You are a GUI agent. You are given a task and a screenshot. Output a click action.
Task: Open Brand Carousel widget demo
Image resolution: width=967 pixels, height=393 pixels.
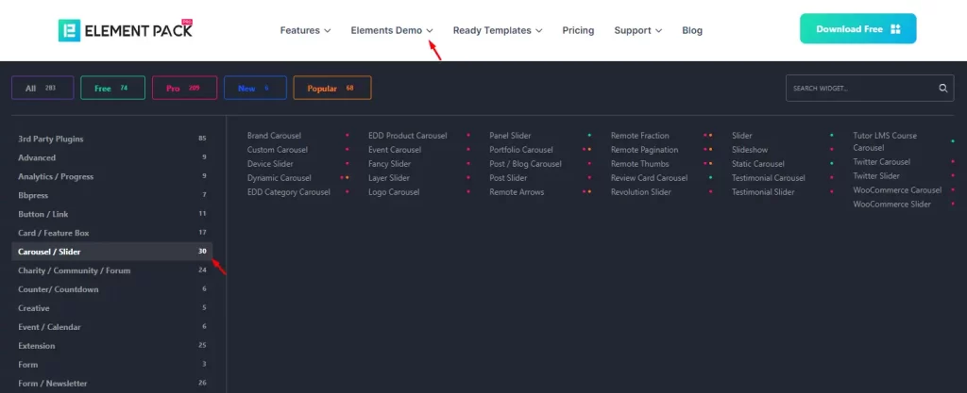click(x=274, y=136)
